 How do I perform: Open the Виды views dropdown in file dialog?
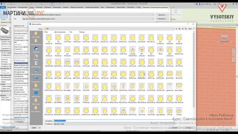(191, 29)
